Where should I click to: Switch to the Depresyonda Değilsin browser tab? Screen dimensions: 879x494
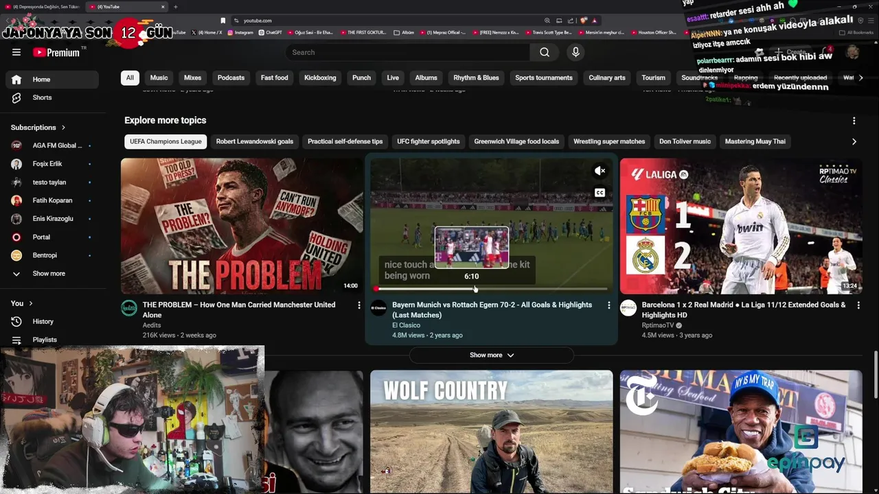point(43,7)
